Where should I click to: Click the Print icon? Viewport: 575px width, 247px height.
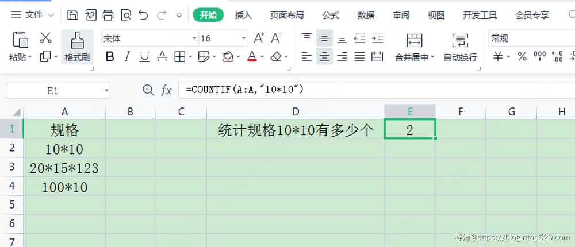[x=108, y=15]
